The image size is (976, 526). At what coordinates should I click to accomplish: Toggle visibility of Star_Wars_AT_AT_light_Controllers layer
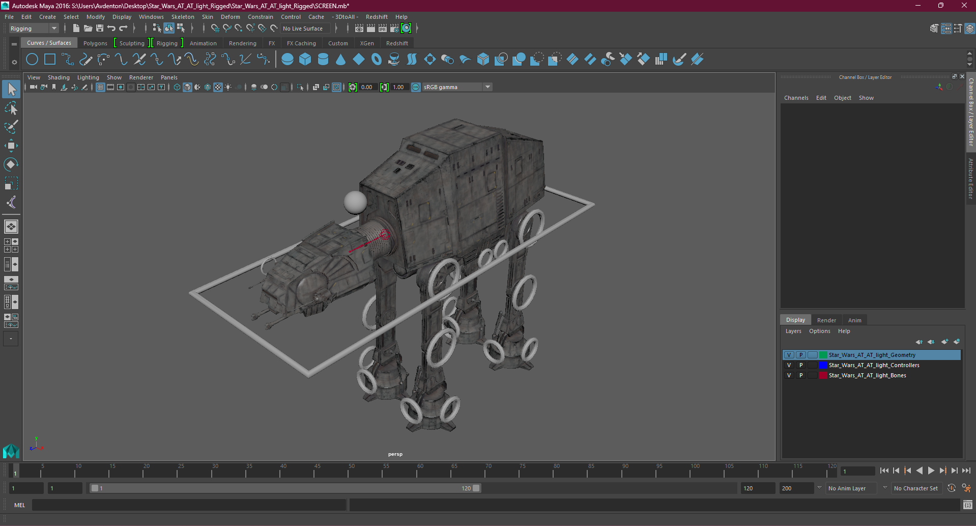point(789,365)
